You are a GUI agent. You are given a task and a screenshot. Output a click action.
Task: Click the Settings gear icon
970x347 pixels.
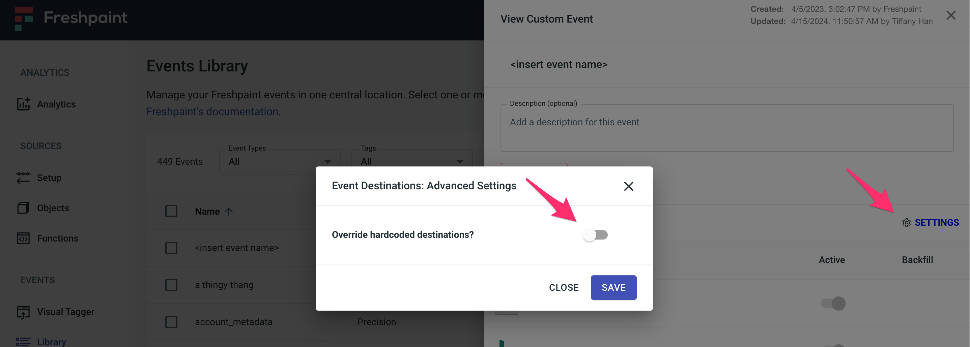[x=906, y=223]
